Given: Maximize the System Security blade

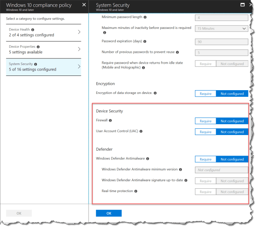Looking at the screenshot, I should pyautogui.click(x=242, y=5).
